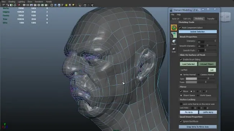Select the Sculpt brush tool
Viewport: 234px width, 131px height.
coord(174,42)
